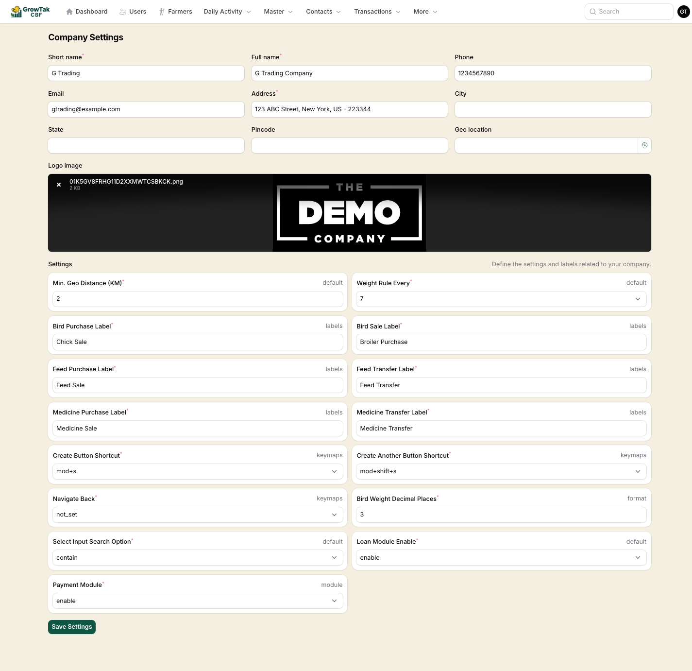
Task: Click Bird Weight Decimal Places field
Action: click(501, 515)
